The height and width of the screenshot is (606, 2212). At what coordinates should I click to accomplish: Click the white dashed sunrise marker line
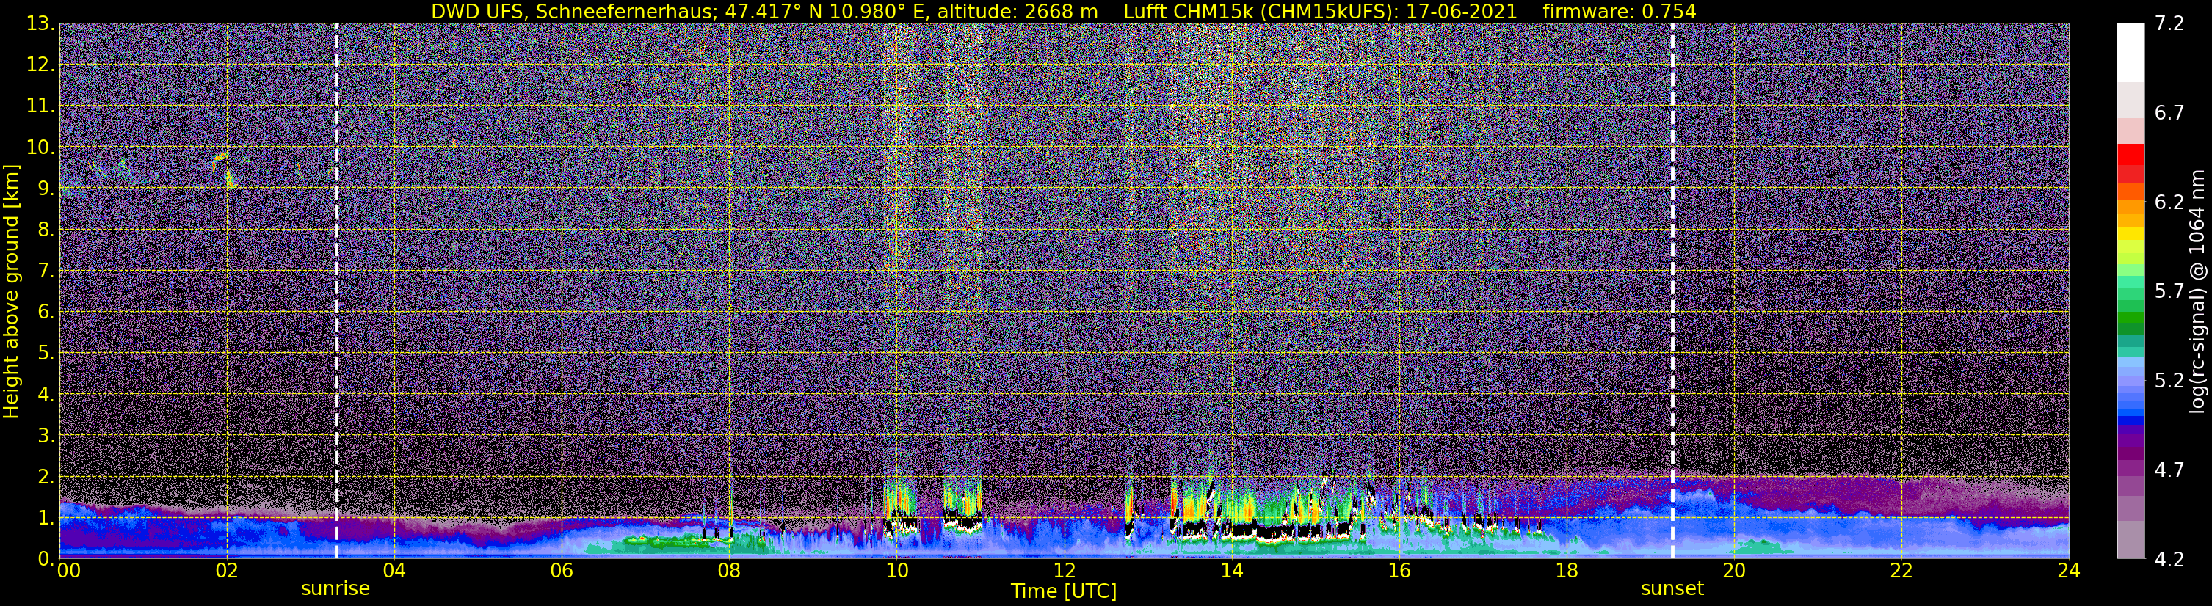coord(336,292)
